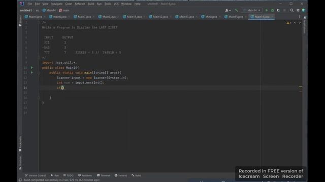Image resolution: width=325 pixels, height=182 pixels.
Task: Click the src breadcrumb
Action: pos(37,10)
